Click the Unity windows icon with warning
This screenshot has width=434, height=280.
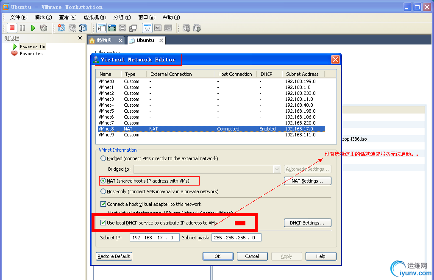[x=133, y=28]
